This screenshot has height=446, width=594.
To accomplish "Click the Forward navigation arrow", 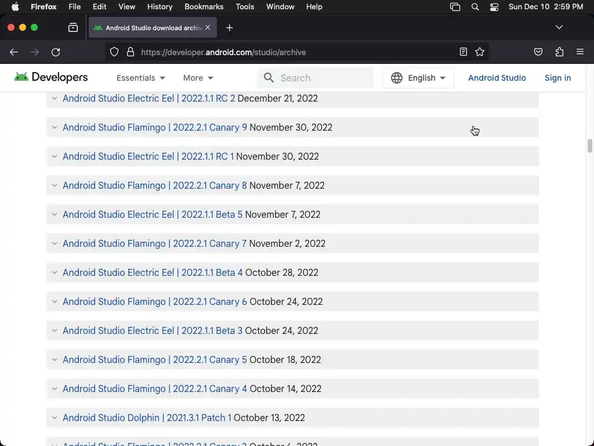I will click(x=35, y=52).
